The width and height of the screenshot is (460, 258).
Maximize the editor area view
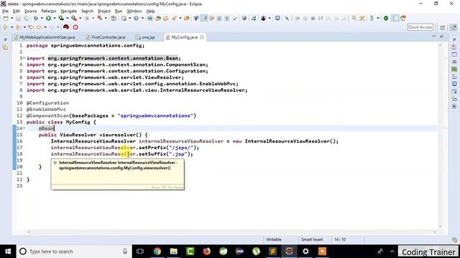(441, 37)
